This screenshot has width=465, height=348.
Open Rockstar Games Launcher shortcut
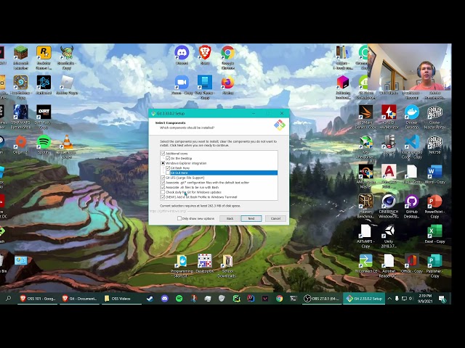pyautogui.click(x=44, y=58)
